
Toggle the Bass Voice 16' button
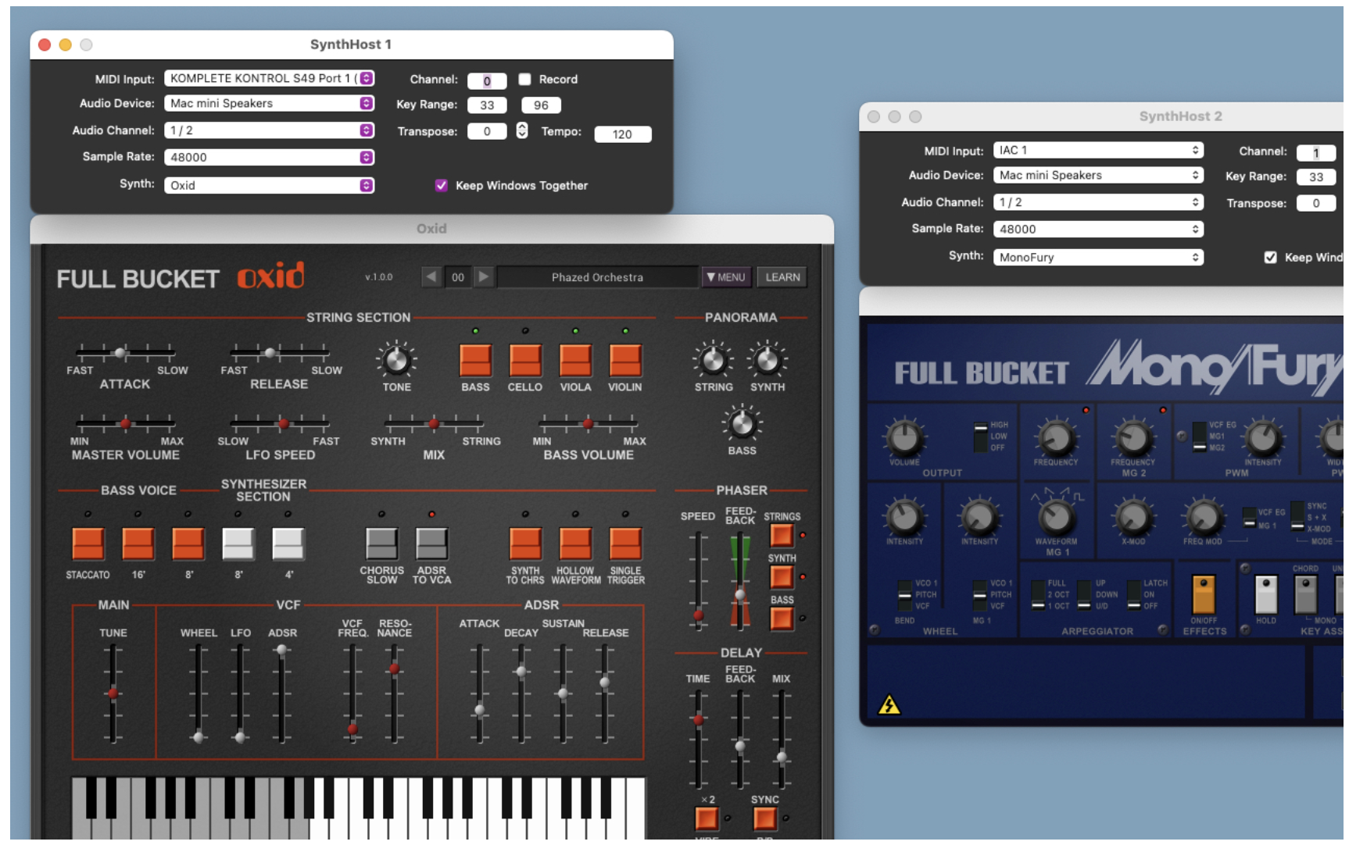138,544
